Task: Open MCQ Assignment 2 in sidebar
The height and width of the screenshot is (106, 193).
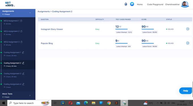Action: pyautogui.click(x=11, y=31)
